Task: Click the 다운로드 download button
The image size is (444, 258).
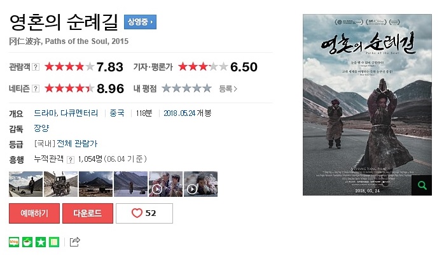Action: coord(88,213)
